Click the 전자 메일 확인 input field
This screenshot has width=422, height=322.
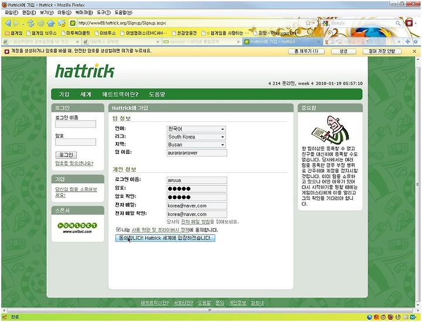point(197,214)
